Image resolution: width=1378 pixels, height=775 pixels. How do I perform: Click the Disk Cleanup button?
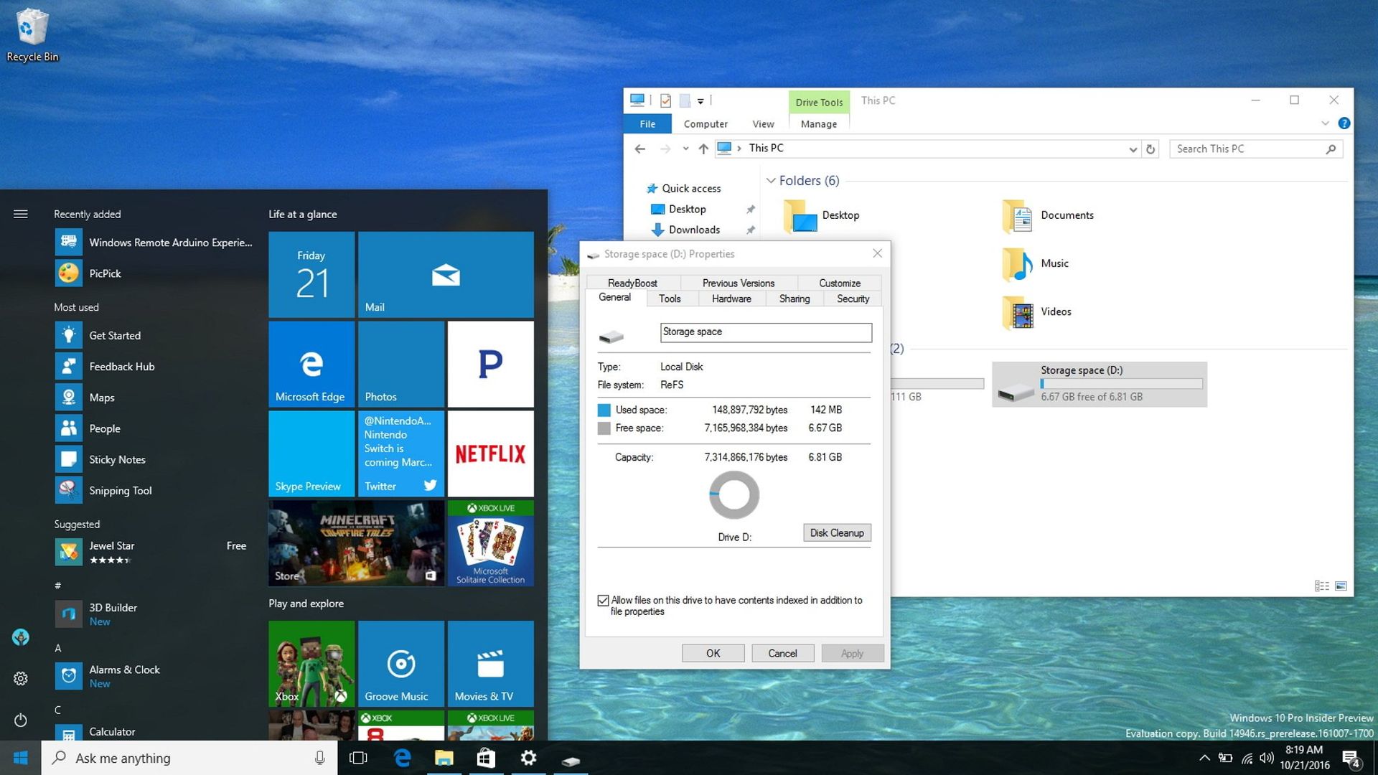coord(837,532)
